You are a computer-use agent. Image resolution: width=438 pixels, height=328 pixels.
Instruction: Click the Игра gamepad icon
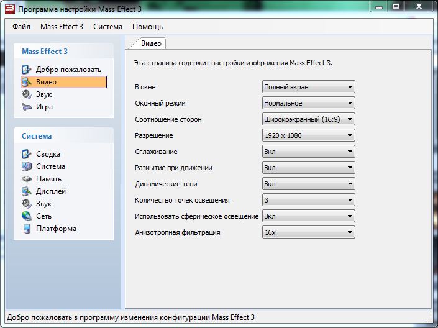tap(27, 107)
